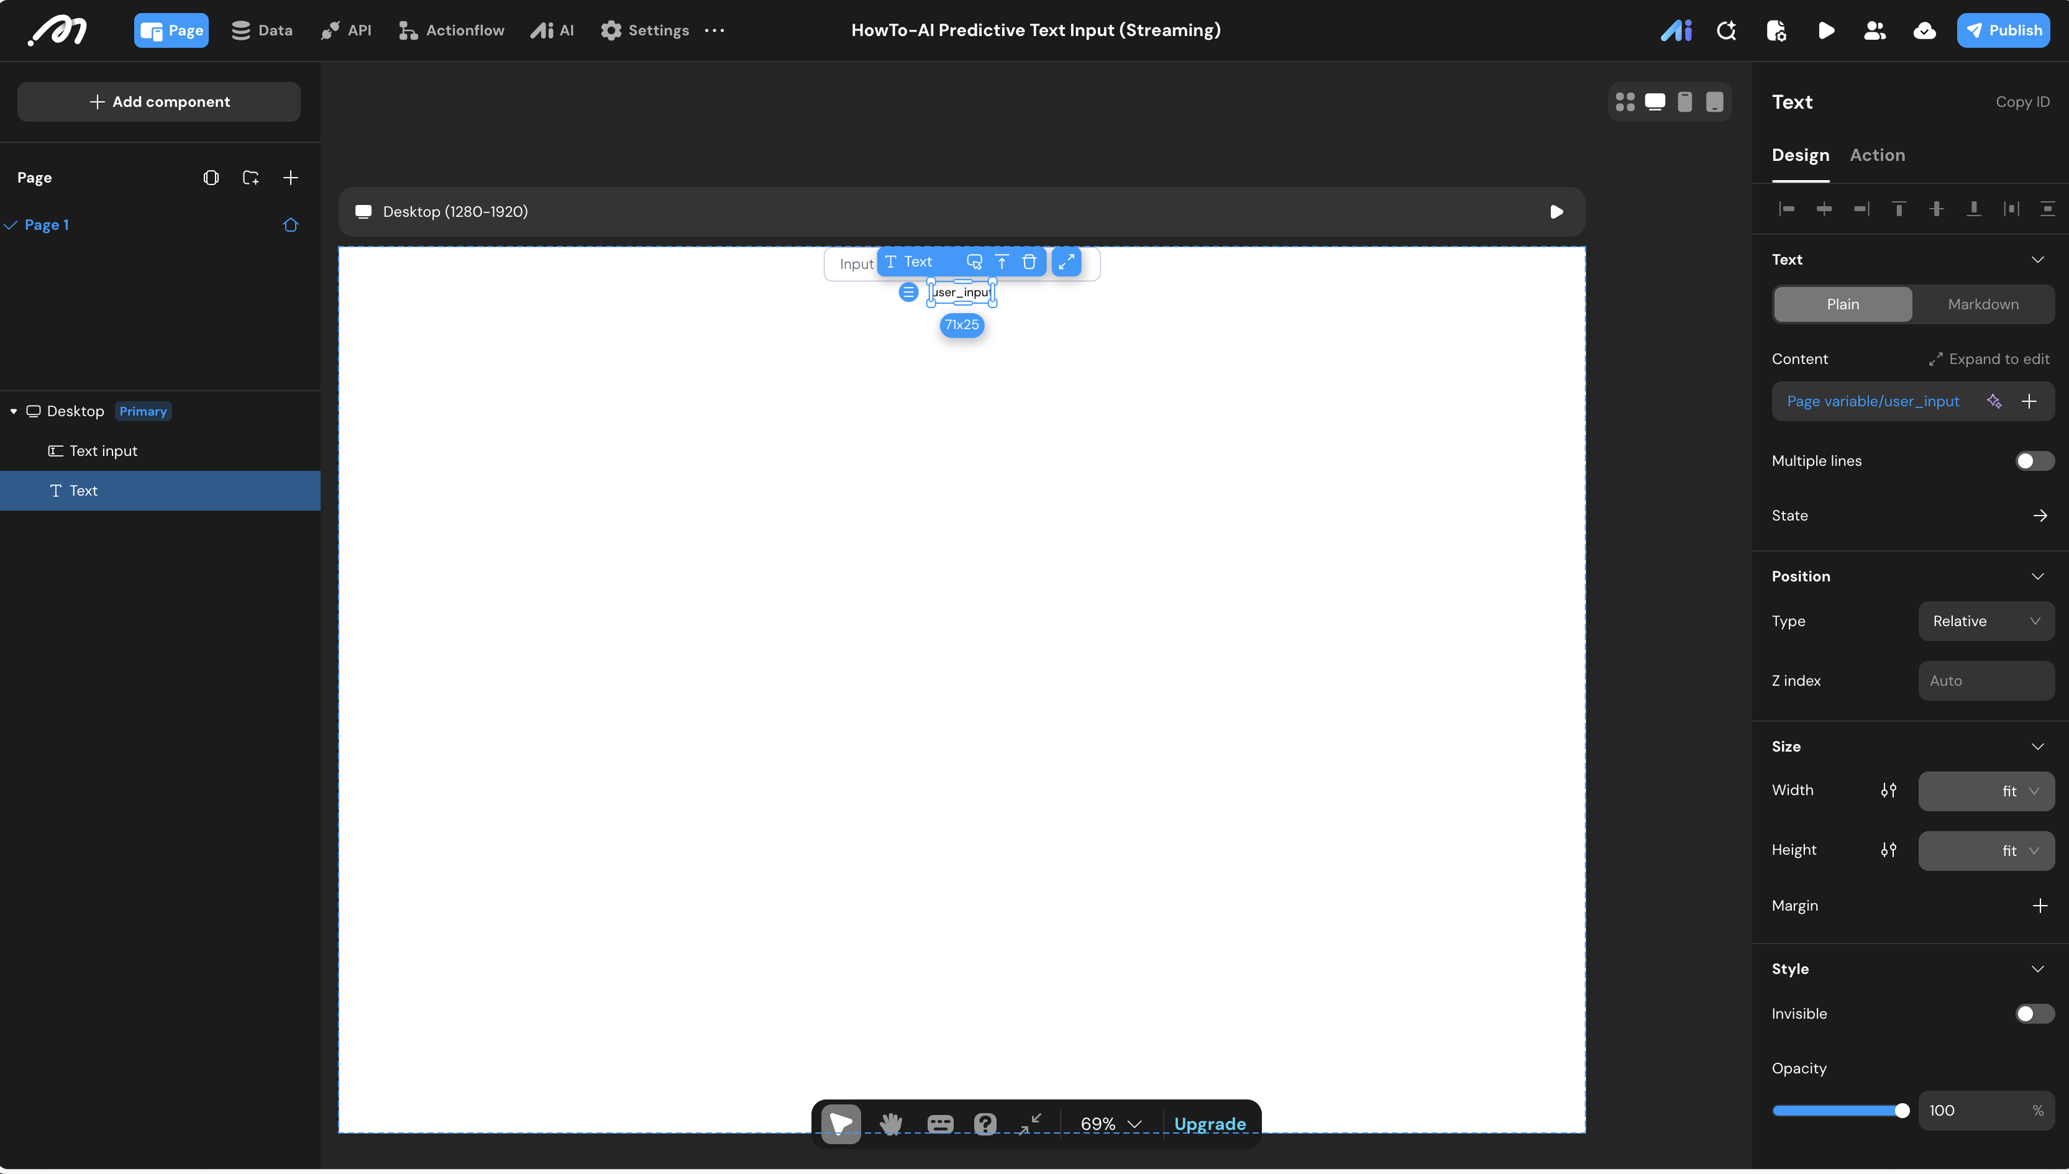Image resolution: width=2069 pixels, height=1174 pixels.
Task: Open the Position Type dropdown set to Relative
Action: click(x=1985, y=621)
